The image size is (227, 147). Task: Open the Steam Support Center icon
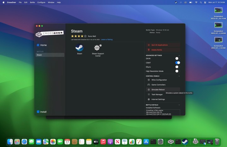(x=98, y=48)
